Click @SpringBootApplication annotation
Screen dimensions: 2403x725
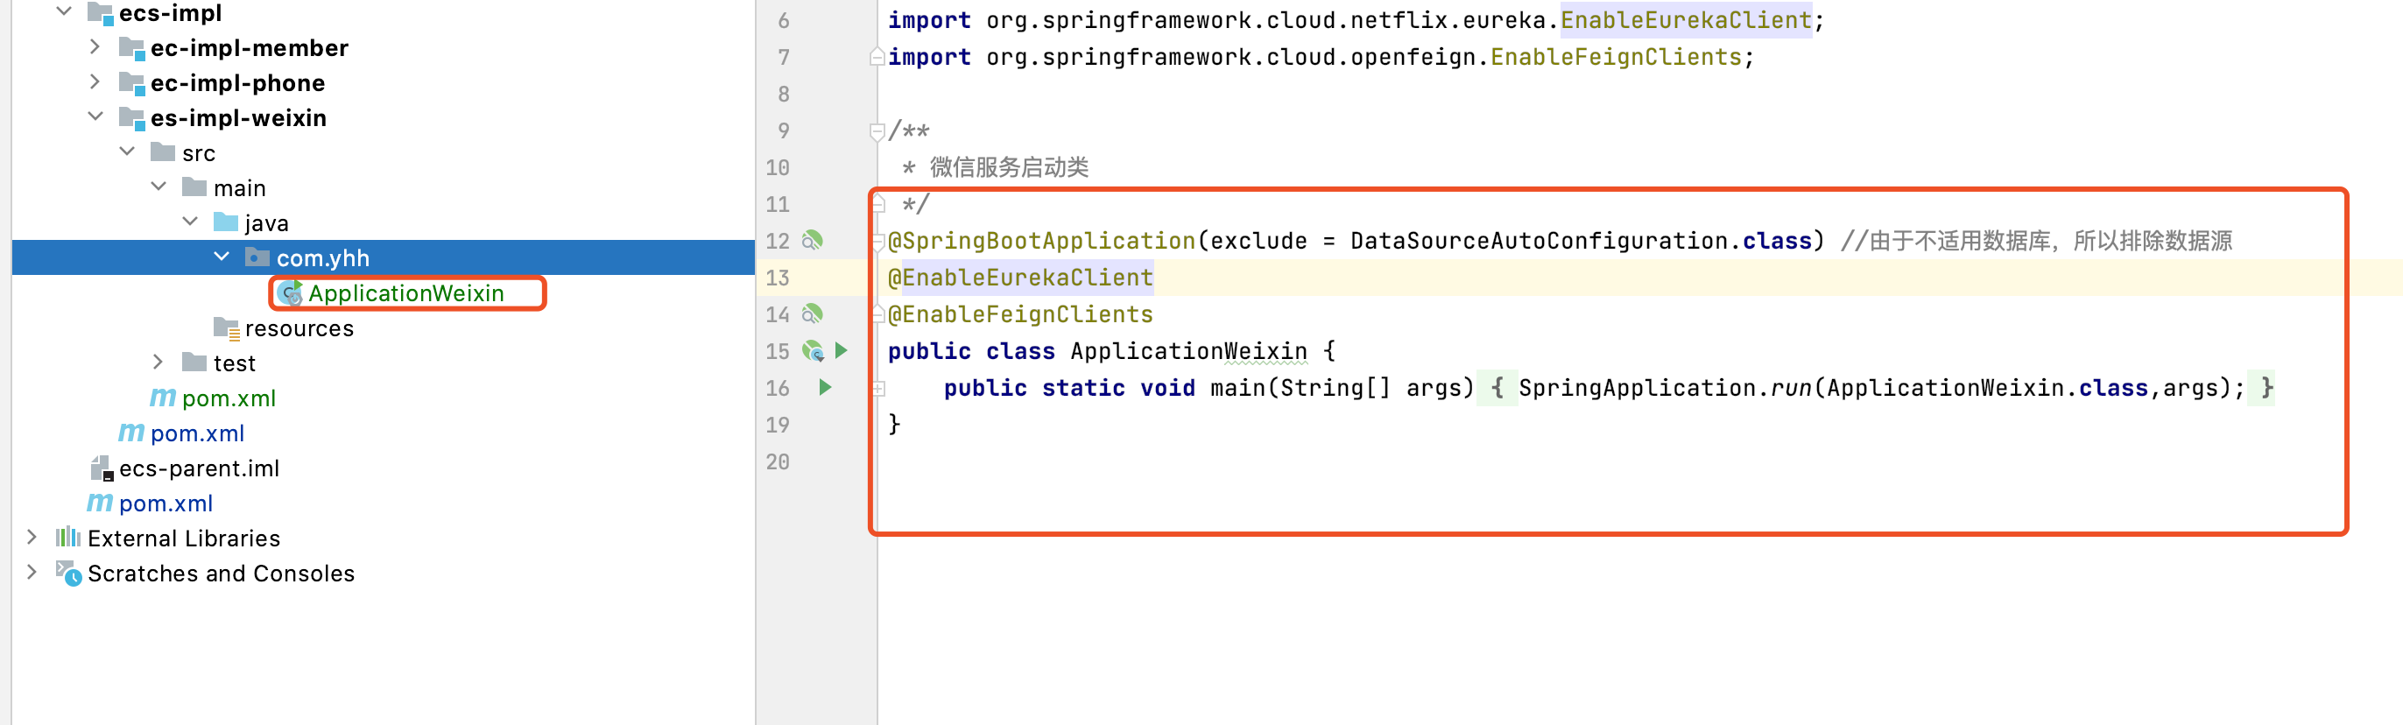pyautogui.click(x=1041, y=241)
